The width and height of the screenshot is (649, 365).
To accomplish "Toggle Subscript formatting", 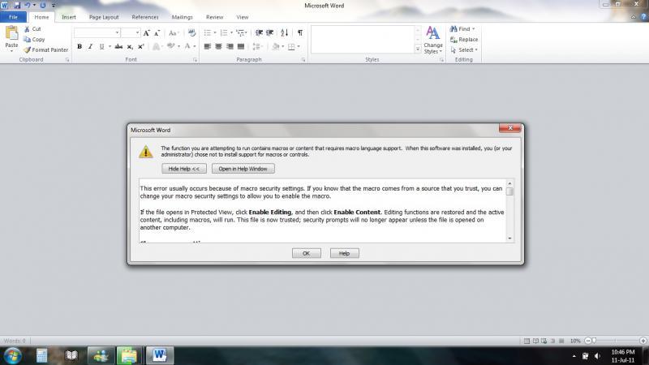I will pos(130,46).
